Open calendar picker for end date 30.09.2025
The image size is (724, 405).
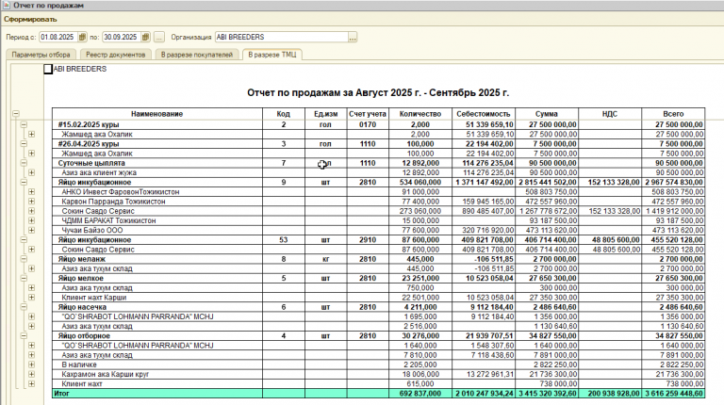point(145,37)
